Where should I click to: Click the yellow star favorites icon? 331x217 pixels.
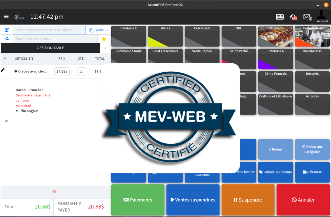tap(104, 39)
